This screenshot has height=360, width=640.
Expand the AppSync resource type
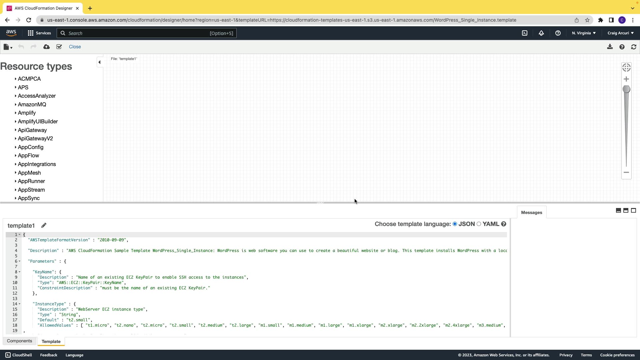pos(29,198)
